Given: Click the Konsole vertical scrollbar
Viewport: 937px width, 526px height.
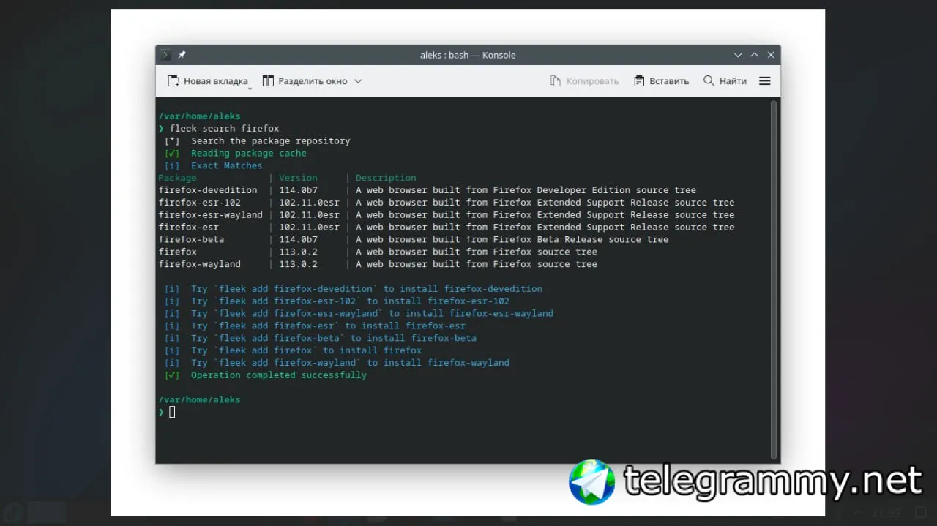Looking at the screenshot, I should pyautogui.click(x=774, y=279).
